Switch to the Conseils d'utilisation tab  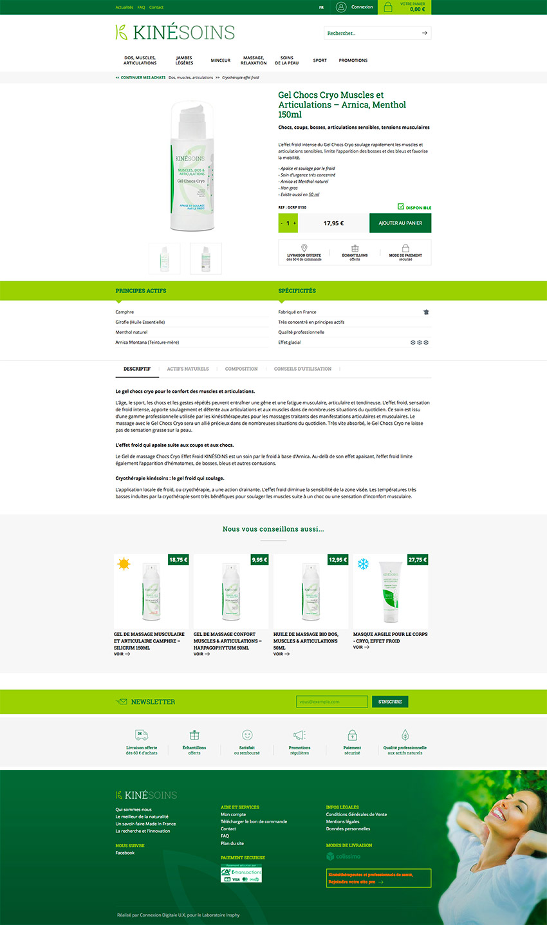click(302, 369)
